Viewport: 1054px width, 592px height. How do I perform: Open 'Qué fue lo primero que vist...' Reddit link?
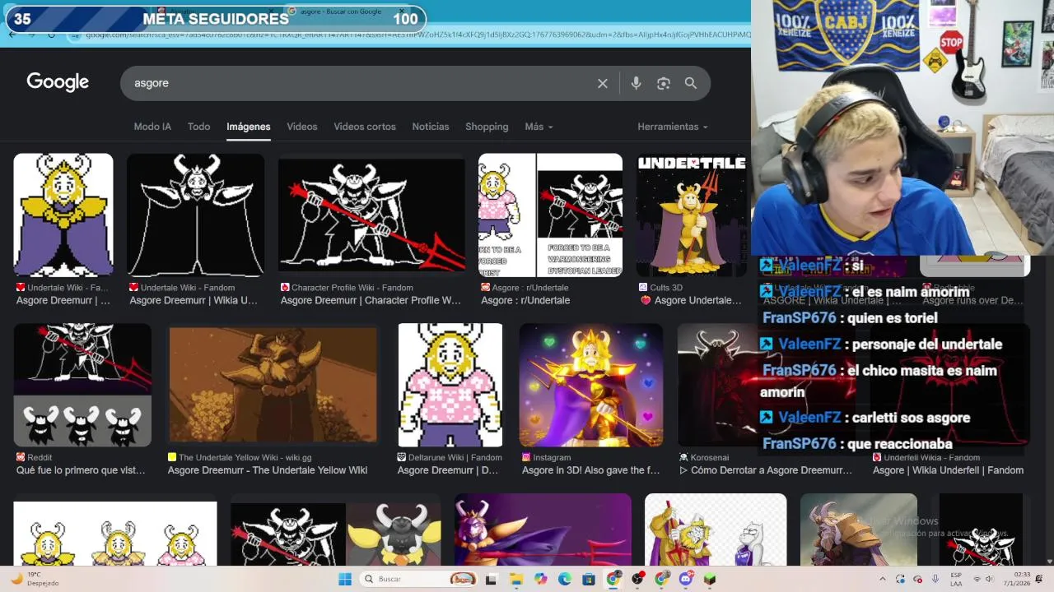(x=81, y=470)
